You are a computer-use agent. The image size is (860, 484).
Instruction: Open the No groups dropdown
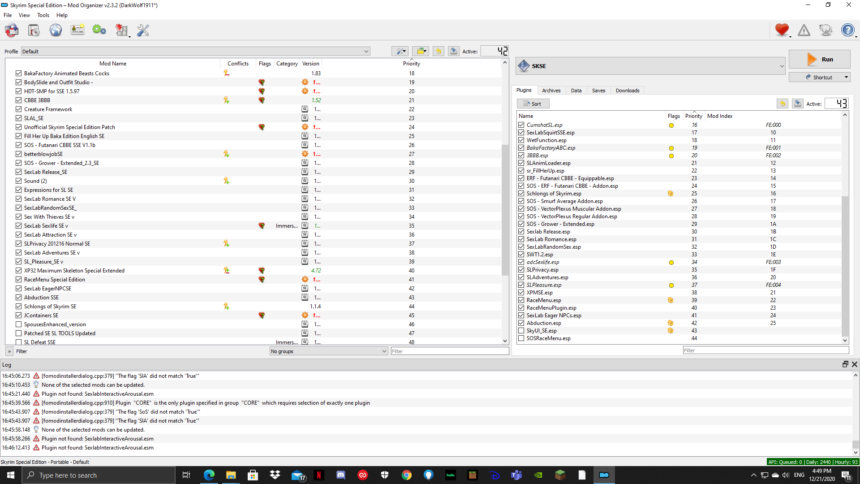tap(329, 351)
